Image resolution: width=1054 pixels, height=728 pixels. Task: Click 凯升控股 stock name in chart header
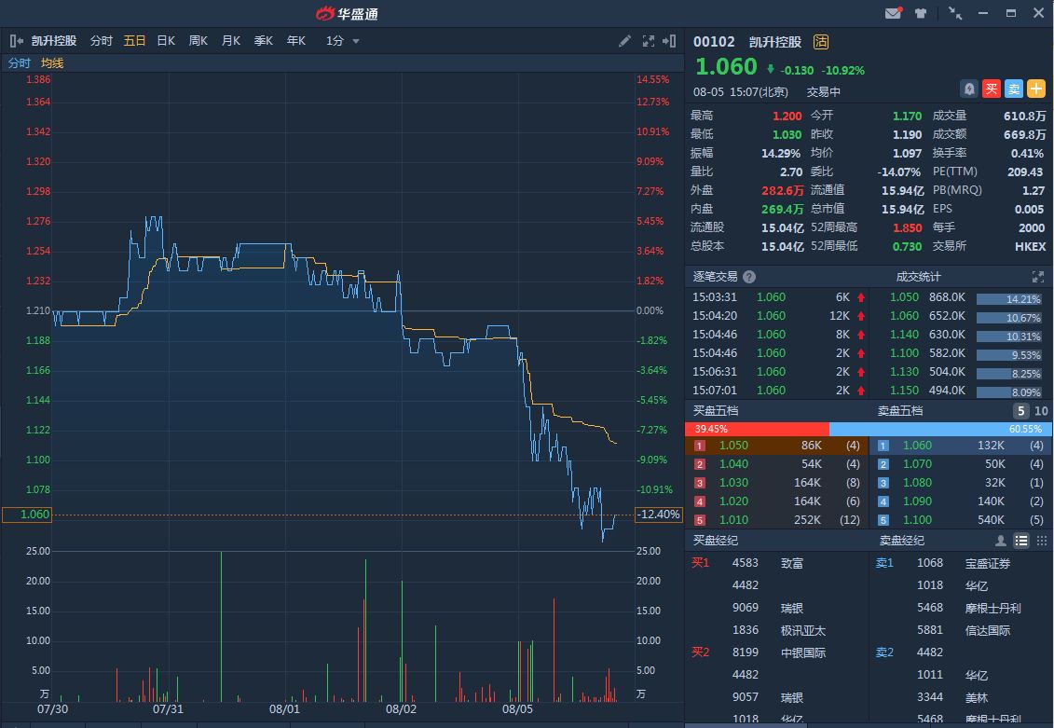point(54,41)
